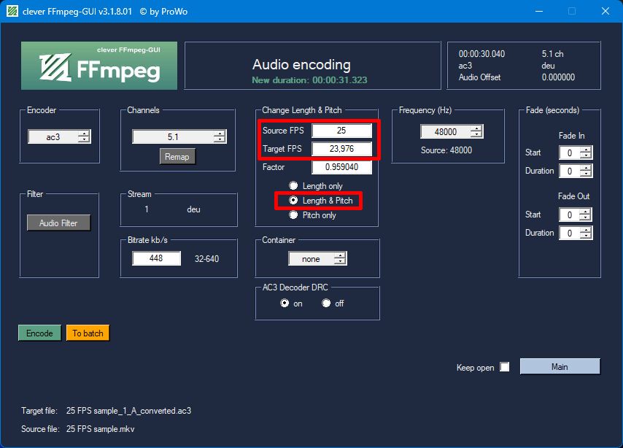Click the Source FPS input field
Screen dimensions: 623x448
click(341, 131)
